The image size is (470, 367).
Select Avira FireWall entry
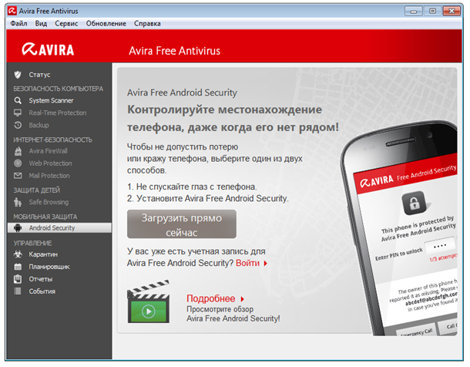pos(48,151)
